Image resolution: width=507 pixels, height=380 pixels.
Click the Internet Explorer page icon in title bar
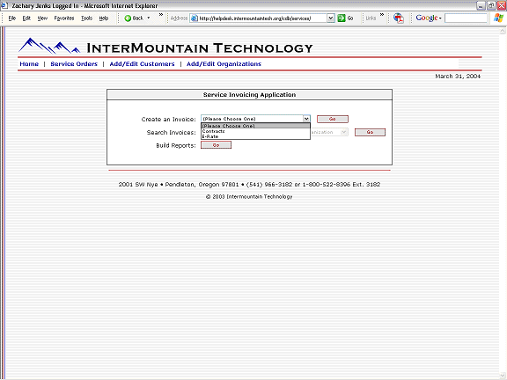tap(4, 6)
